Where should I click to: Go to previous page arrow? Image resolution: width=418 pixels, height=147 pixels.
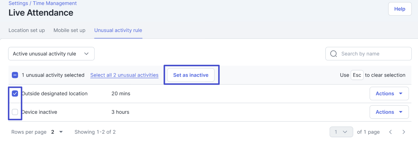[x=390, y=132]
